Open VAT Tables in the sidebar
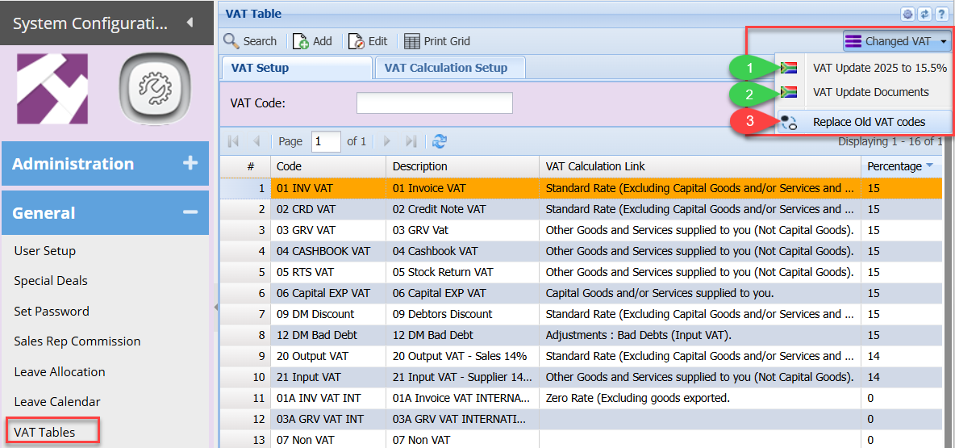Viewport: 955px width, 448px height. pyautogui.click(x=45, y=432)
